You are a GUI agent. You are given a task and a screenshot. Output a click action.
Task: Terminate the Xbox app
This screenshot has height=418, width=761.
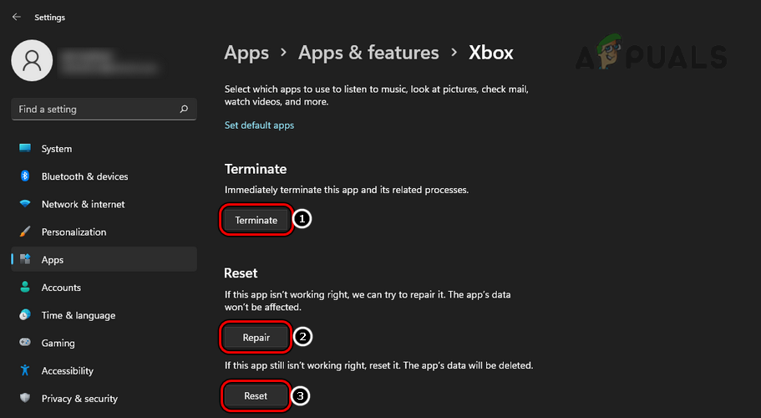(256, 220)
